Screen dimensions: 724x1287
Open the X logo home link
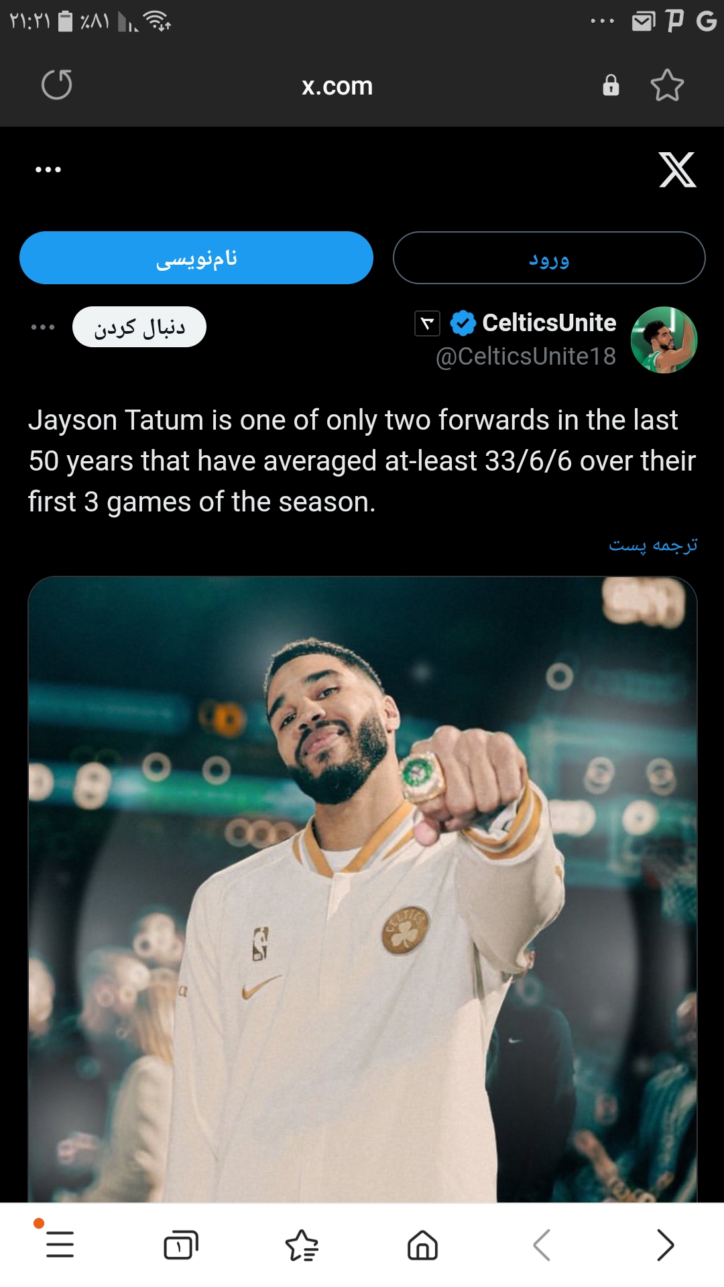click(x=677, y=170)
